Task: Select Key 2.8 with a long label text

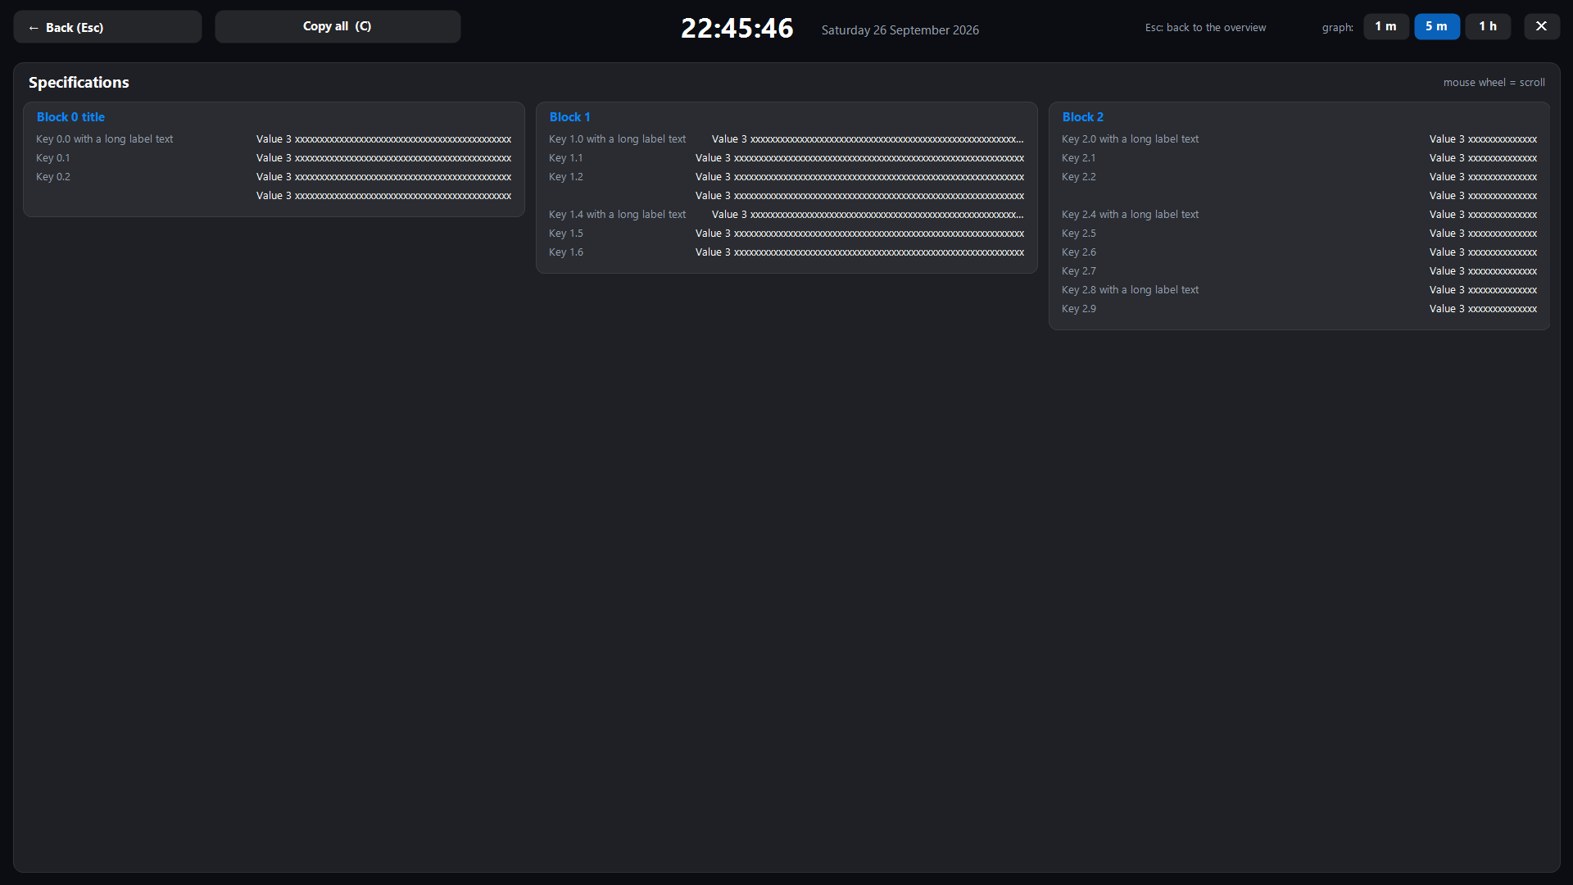Action: [1131, 290]
